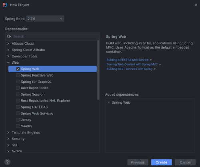Click the IntelliJ IDEA logo icon
Screen dimensions: 200x167
(x=5, y=5)
